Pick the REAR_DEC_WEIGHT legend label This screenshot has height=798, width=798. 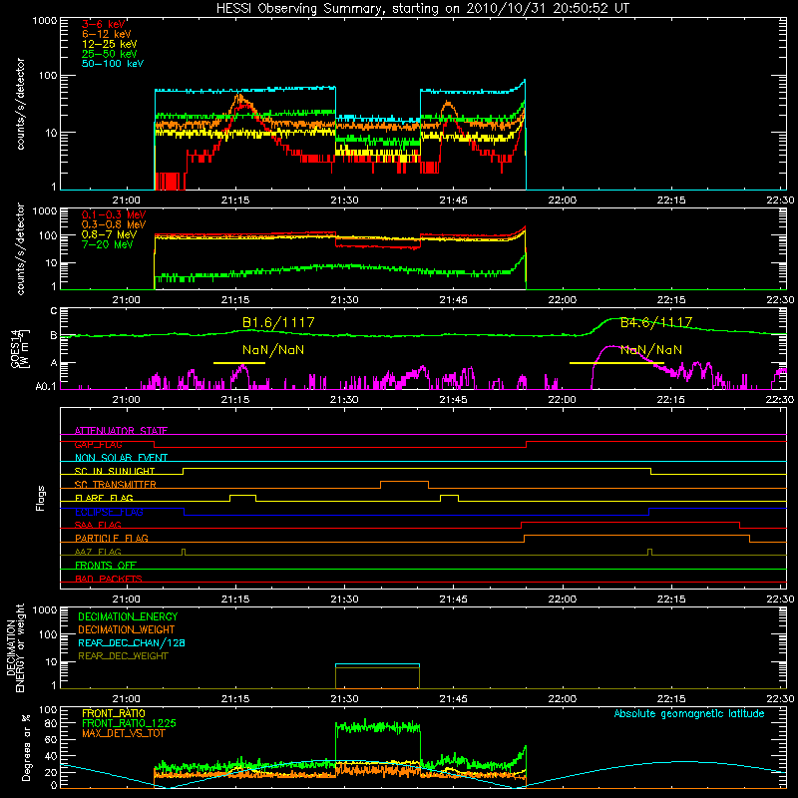pyautogui.click(x=123, y=656)
